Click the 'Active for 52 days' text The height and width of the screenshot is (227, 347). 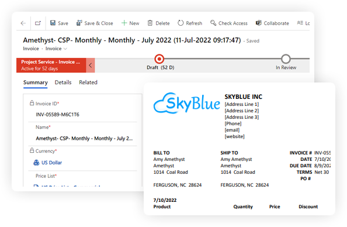click(x=39, y=68)
